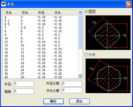Click the list scroll down arrow
This screenshot has width=133, height=107.
coord(80,76)
